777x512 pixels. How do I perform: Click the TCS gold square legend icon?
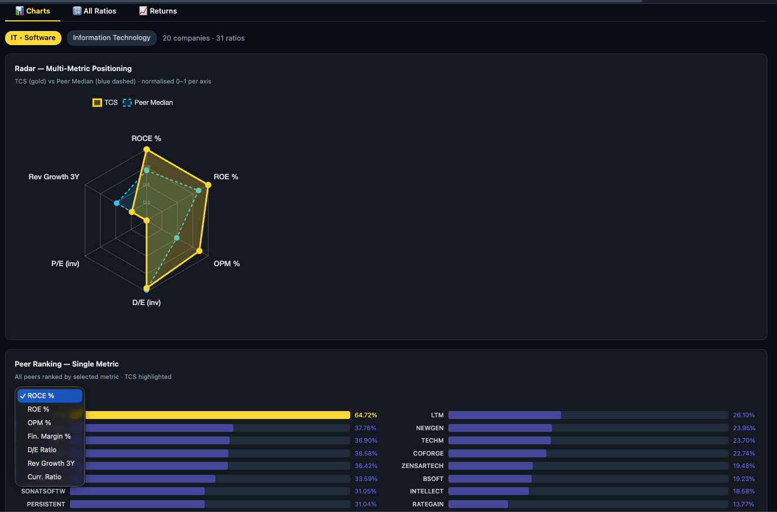97,103
